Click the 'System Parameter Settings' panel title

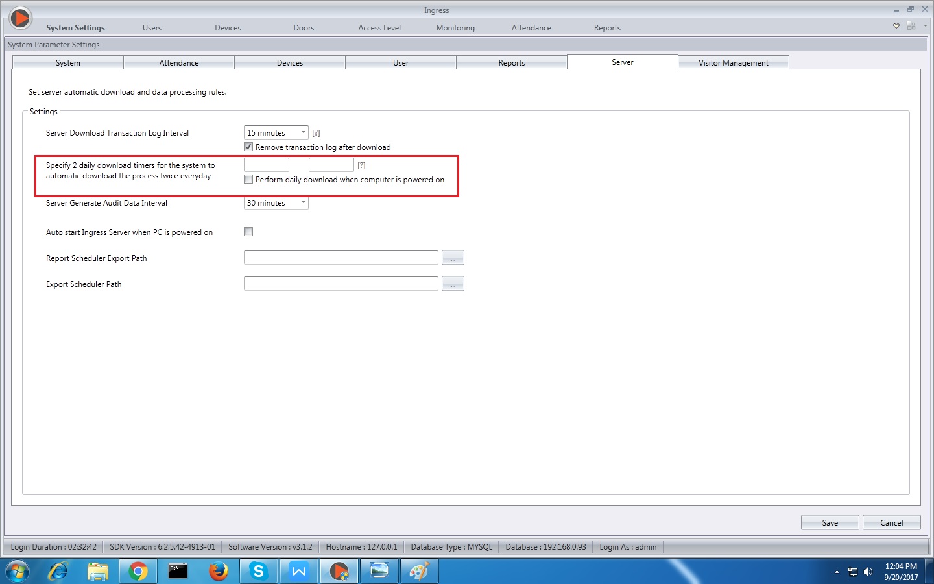[x=54, y=45]
